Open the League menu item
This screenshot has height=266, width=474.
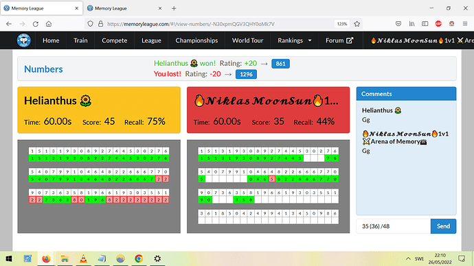click(x=151, y=40)
